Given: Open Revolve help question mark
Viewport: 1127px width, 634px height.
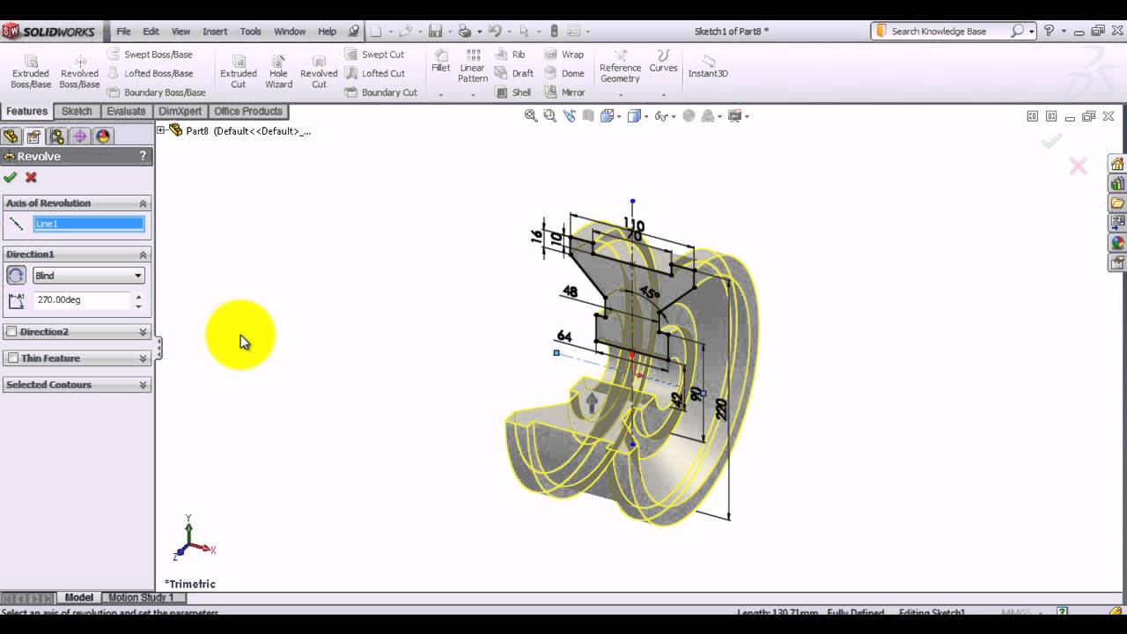Looking at the screenshot, I should pyautogui.click(x=143, y=156).
